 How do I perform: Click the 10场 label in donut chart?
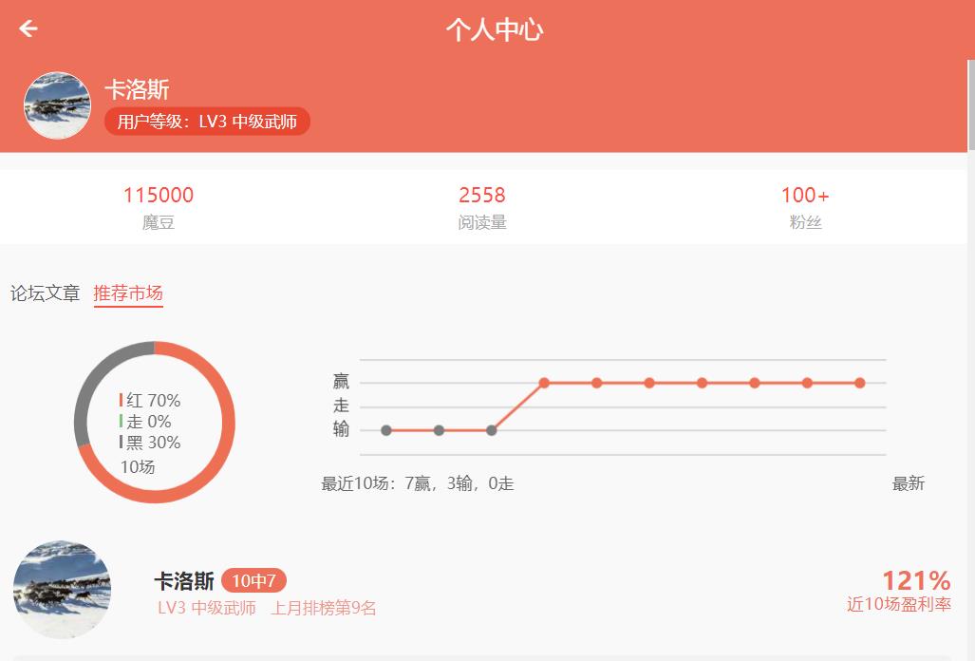tap(138, 466)
